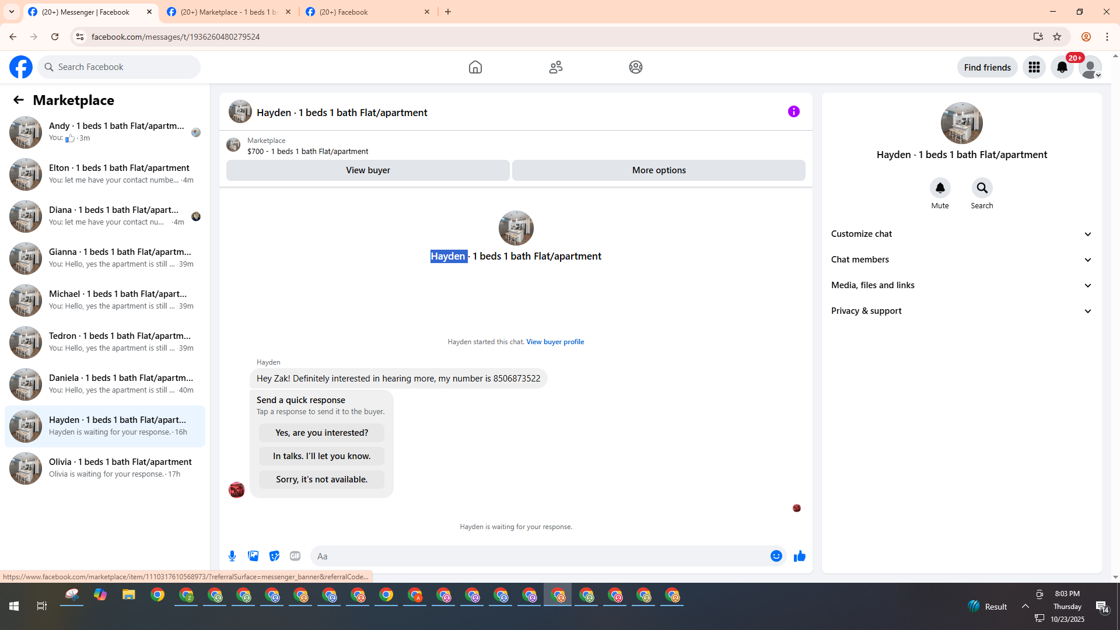Open the sticker picker icon

tap(274, 556)
